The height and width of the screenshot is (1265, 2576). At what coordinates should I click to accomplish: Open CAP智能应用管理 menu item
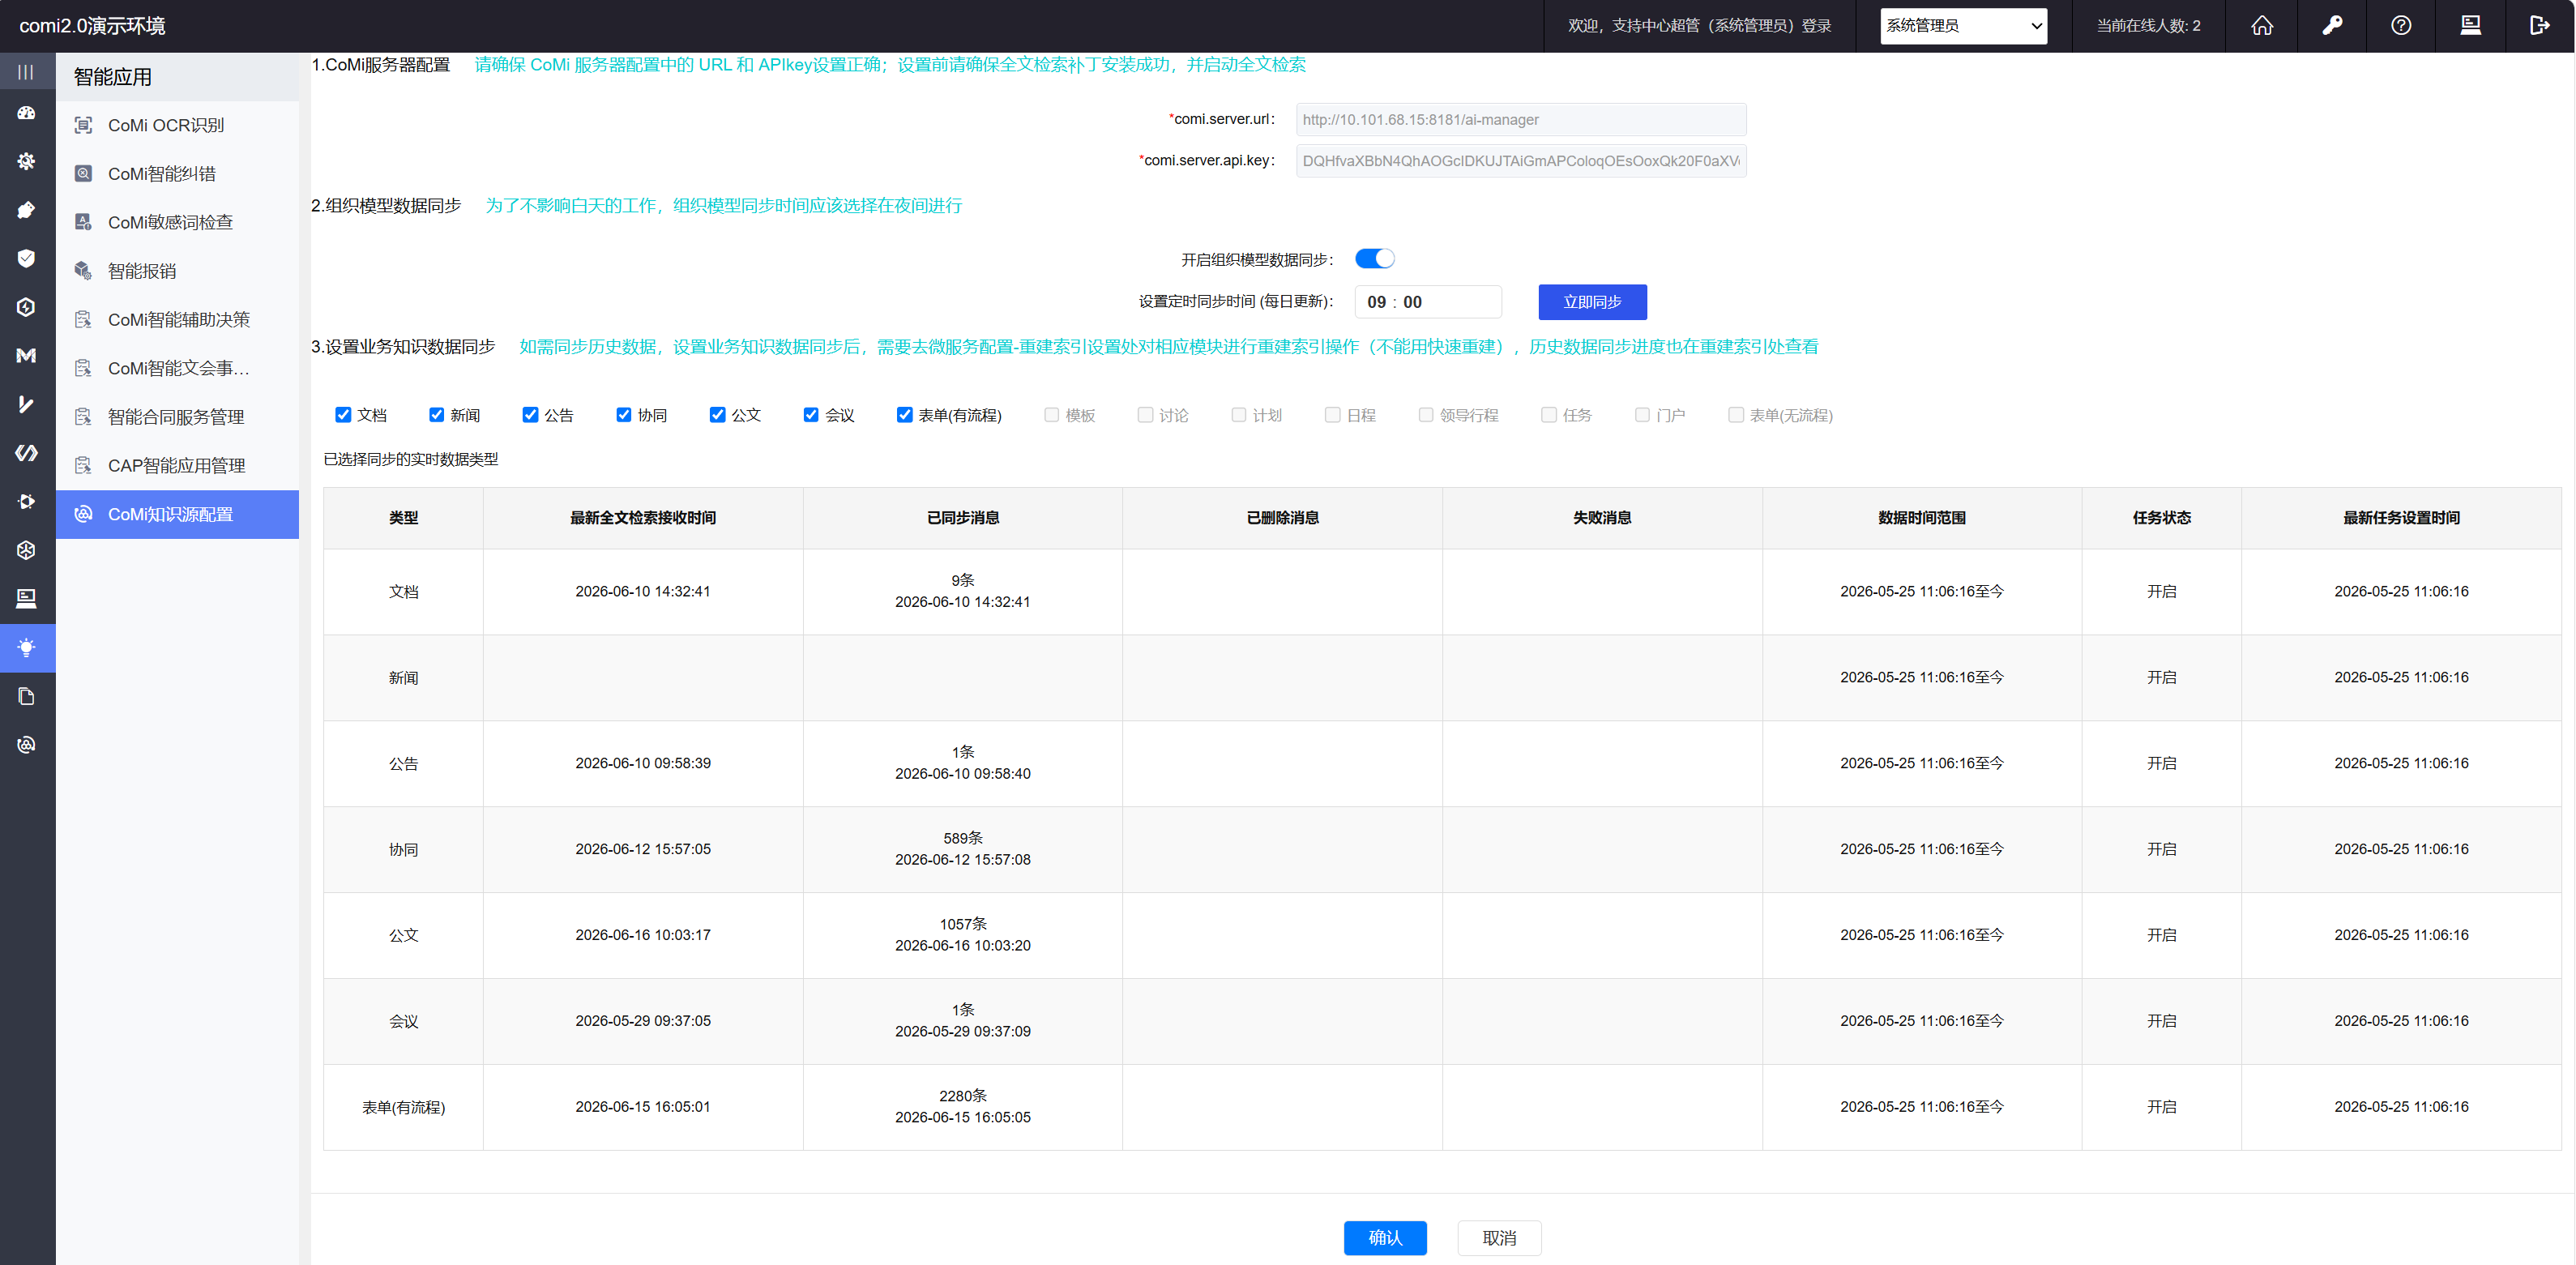177,466
